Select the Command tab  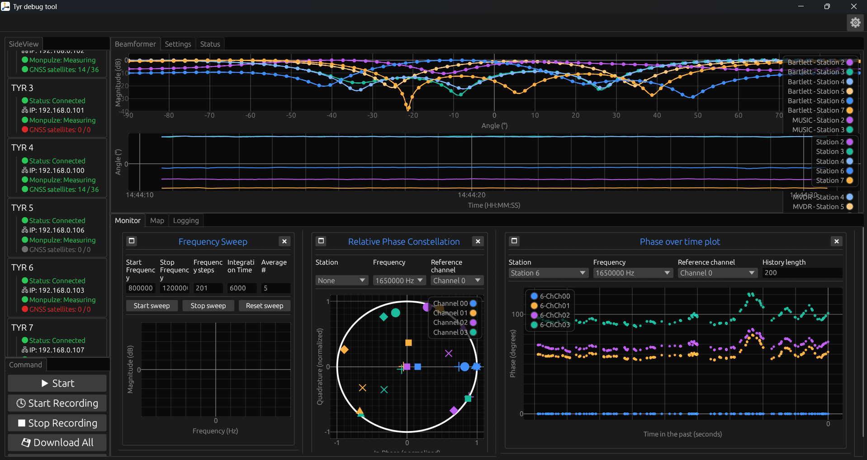(x=25, y=365)
